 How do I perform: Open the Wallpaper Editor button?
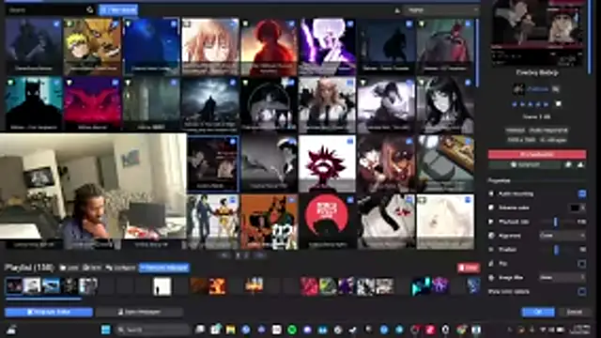pos(49,313)
